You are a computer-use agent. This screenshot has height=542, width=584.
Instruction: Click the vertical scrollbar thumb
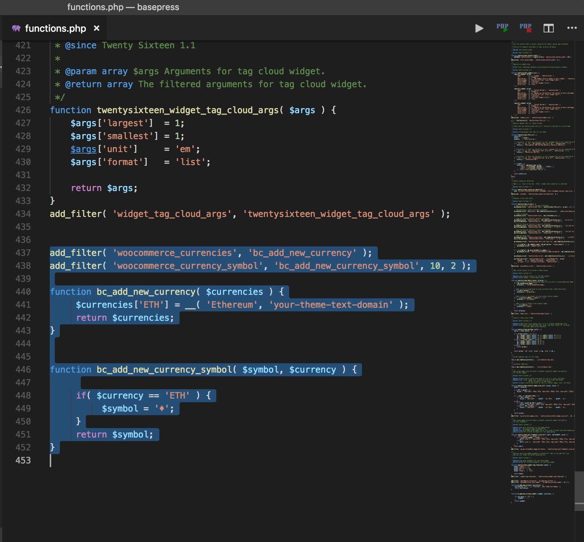click(579, 491)
